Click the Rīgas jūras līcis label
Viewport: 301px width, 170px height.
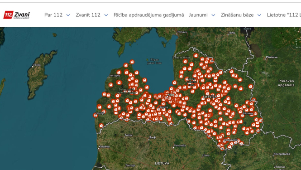point(154,61)
